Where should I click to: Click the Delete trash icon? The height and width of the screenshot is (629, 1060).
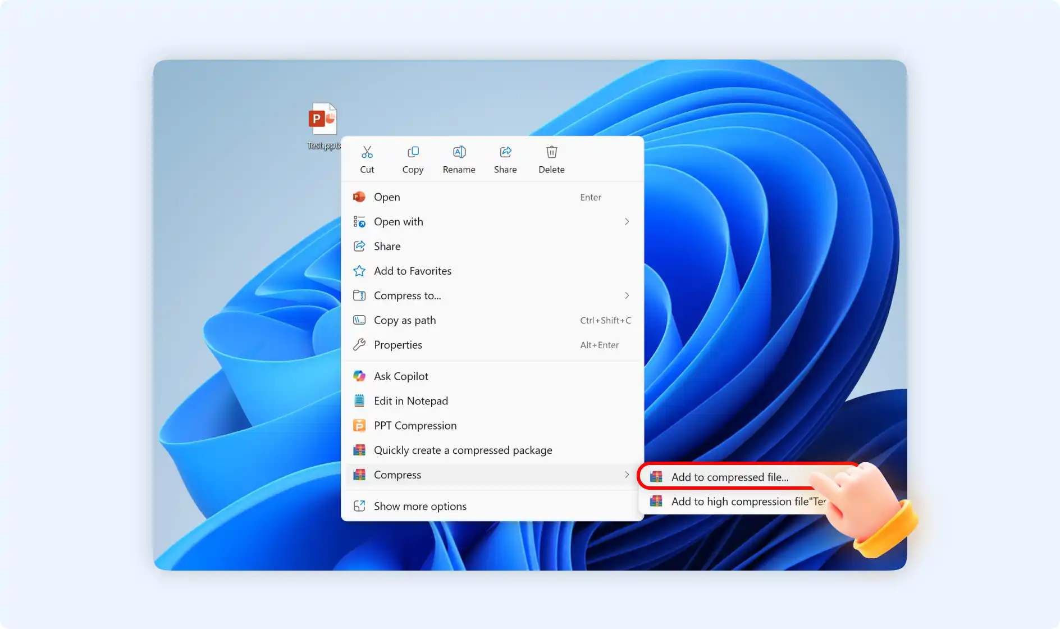pyautogui.click(x=552, y=152)
